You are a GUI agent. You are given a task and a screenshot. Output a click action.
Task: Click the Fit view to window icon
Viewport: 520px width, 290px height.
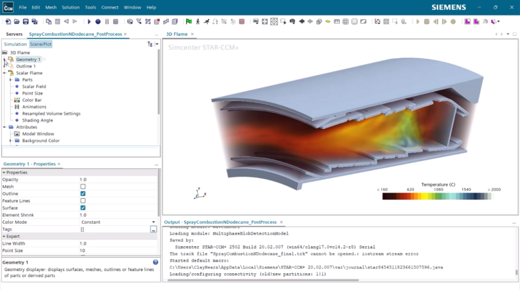pos(265,22)
